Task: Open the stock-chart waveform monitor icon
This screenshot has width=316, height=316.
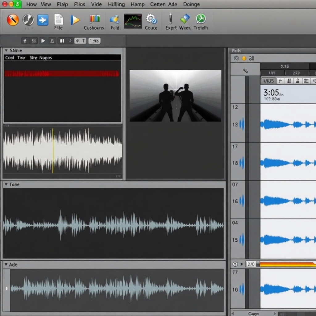Action: tap(133, 21)
